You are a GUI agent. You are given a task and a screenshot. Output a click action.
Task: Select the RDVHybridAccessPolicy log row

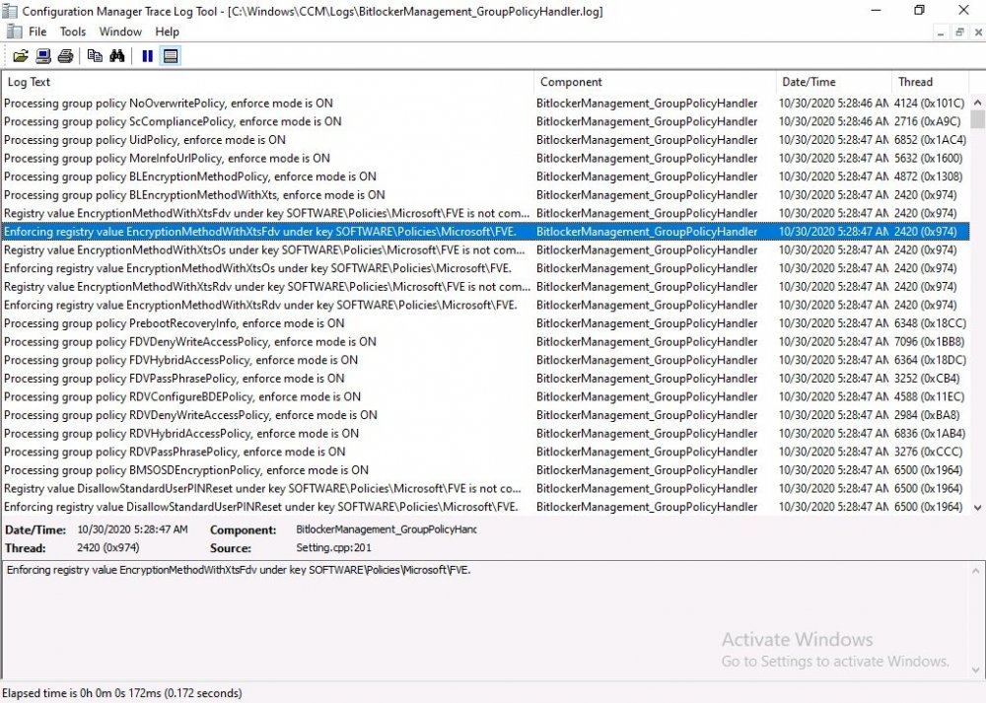coord(485,433)
